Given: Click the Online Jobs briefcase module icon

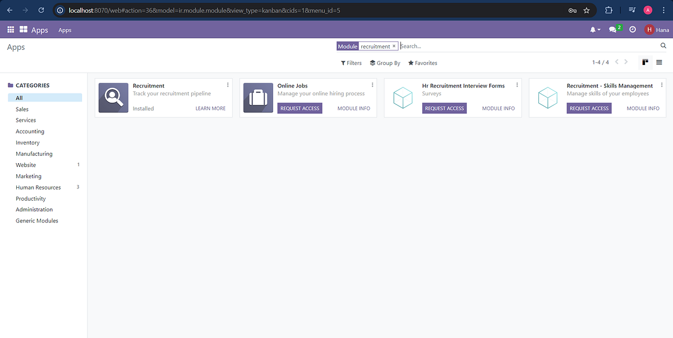Looking at the screenshot, I should click(258, 97).
